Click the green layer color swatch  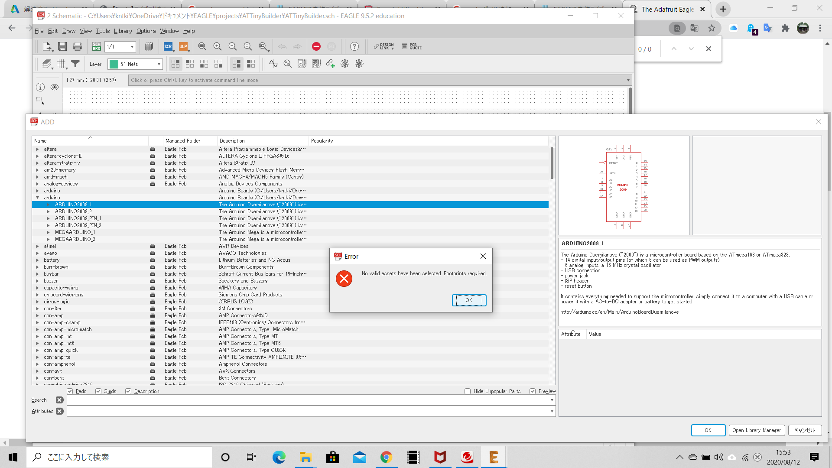click(114, 64)
